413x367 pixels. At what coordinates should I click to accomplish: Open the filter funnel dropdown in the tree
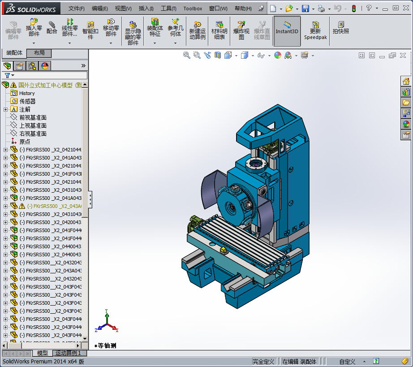[9, 76]
